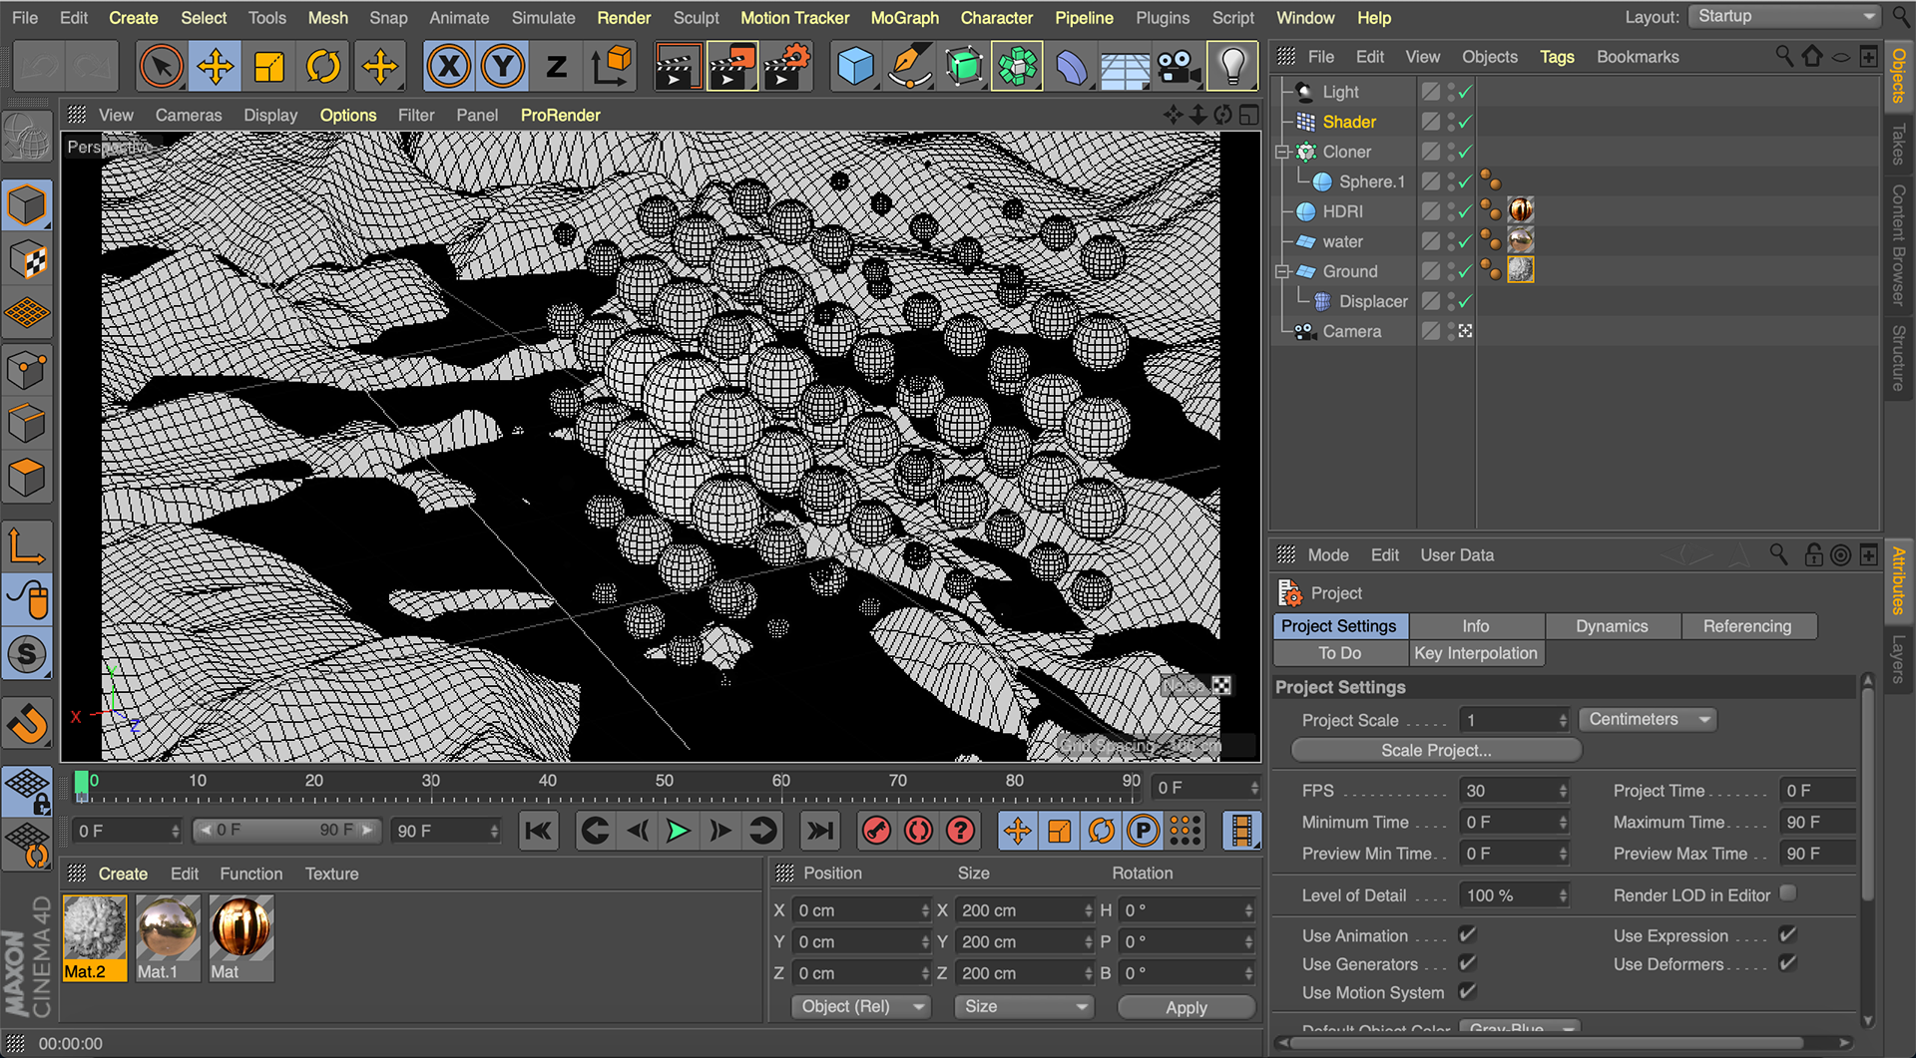The image size is (1916, 1058).
Task: Click the Record Active Objects button
Action: click(x=876, y=831)
